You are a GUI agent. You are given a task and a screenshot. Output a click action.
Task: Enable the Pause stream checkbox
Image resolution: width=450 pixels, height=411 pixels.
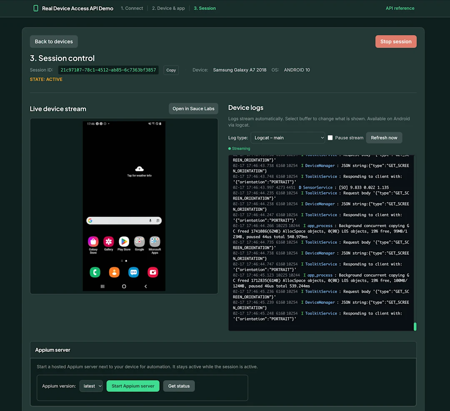click(x=330, y=138)
